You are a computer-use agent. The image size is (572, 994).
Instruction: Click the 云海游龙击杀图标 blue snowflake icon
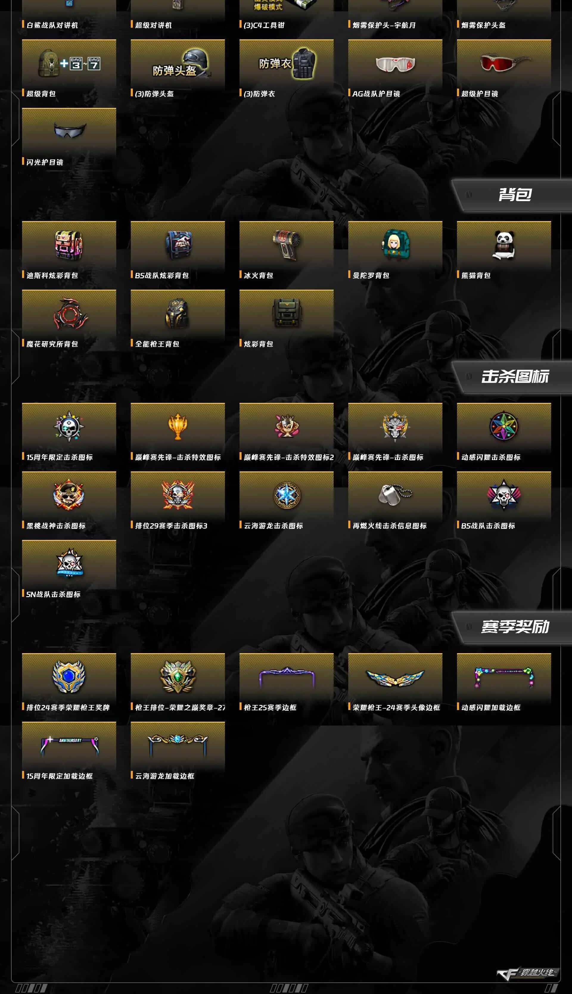(x=286, y=495)
